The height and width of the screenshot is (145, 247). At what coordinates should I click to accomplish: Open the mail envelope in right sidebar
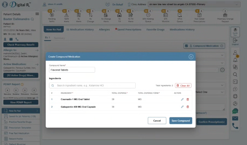pos(235,118)
